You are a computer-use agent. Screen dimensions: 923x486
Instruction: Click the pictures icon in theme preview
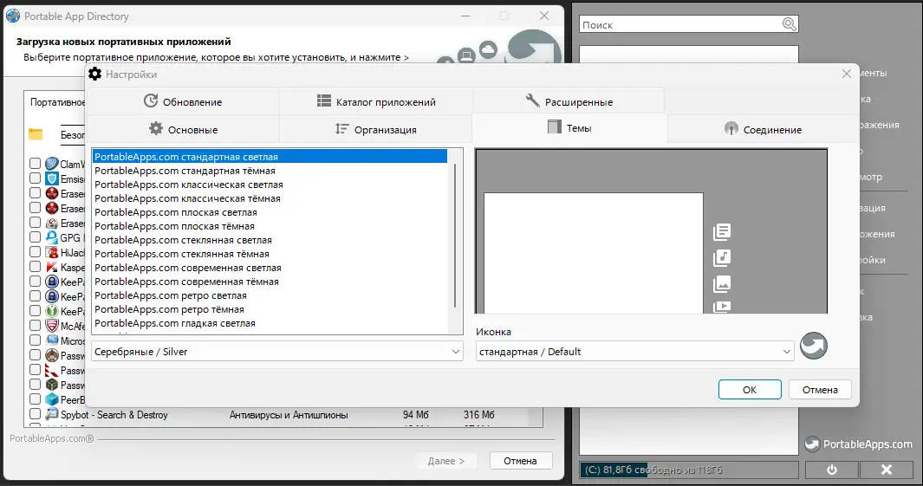point(722,284)
